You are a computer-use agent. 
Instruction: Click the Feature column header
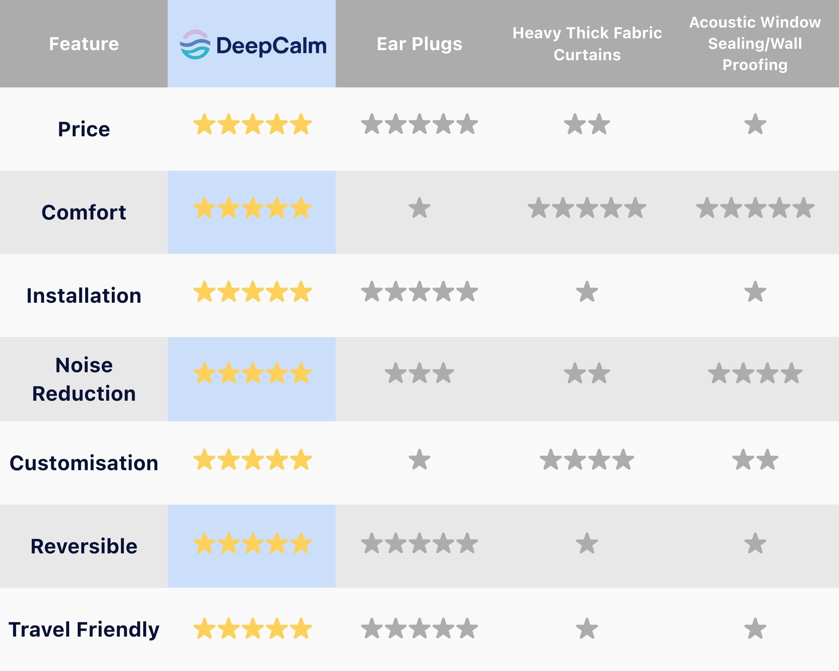84,44
